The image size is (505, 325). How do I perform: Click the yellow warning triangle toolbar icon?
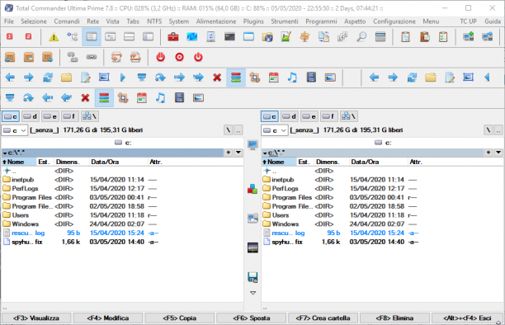pyautogui.click(x=54, y=37)
